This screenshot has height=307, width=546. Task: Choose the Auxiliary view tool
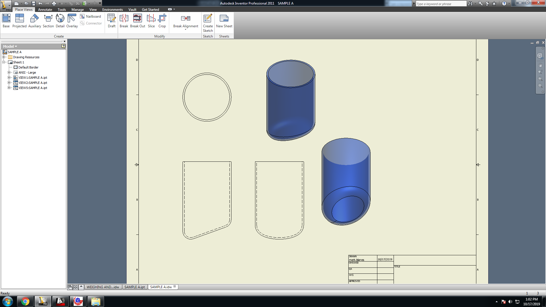pos(34,21)
